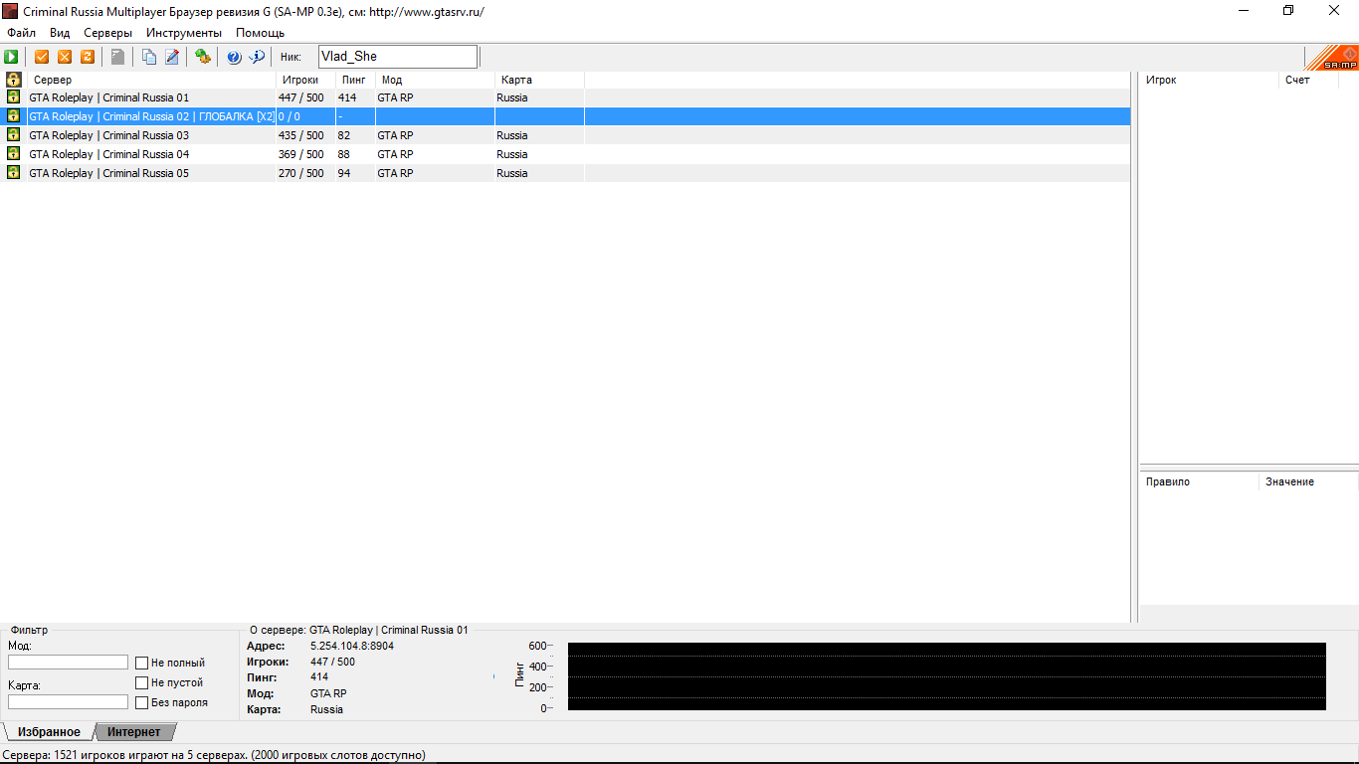Click the SA-MP logo in toolbar

point(1331,57)
